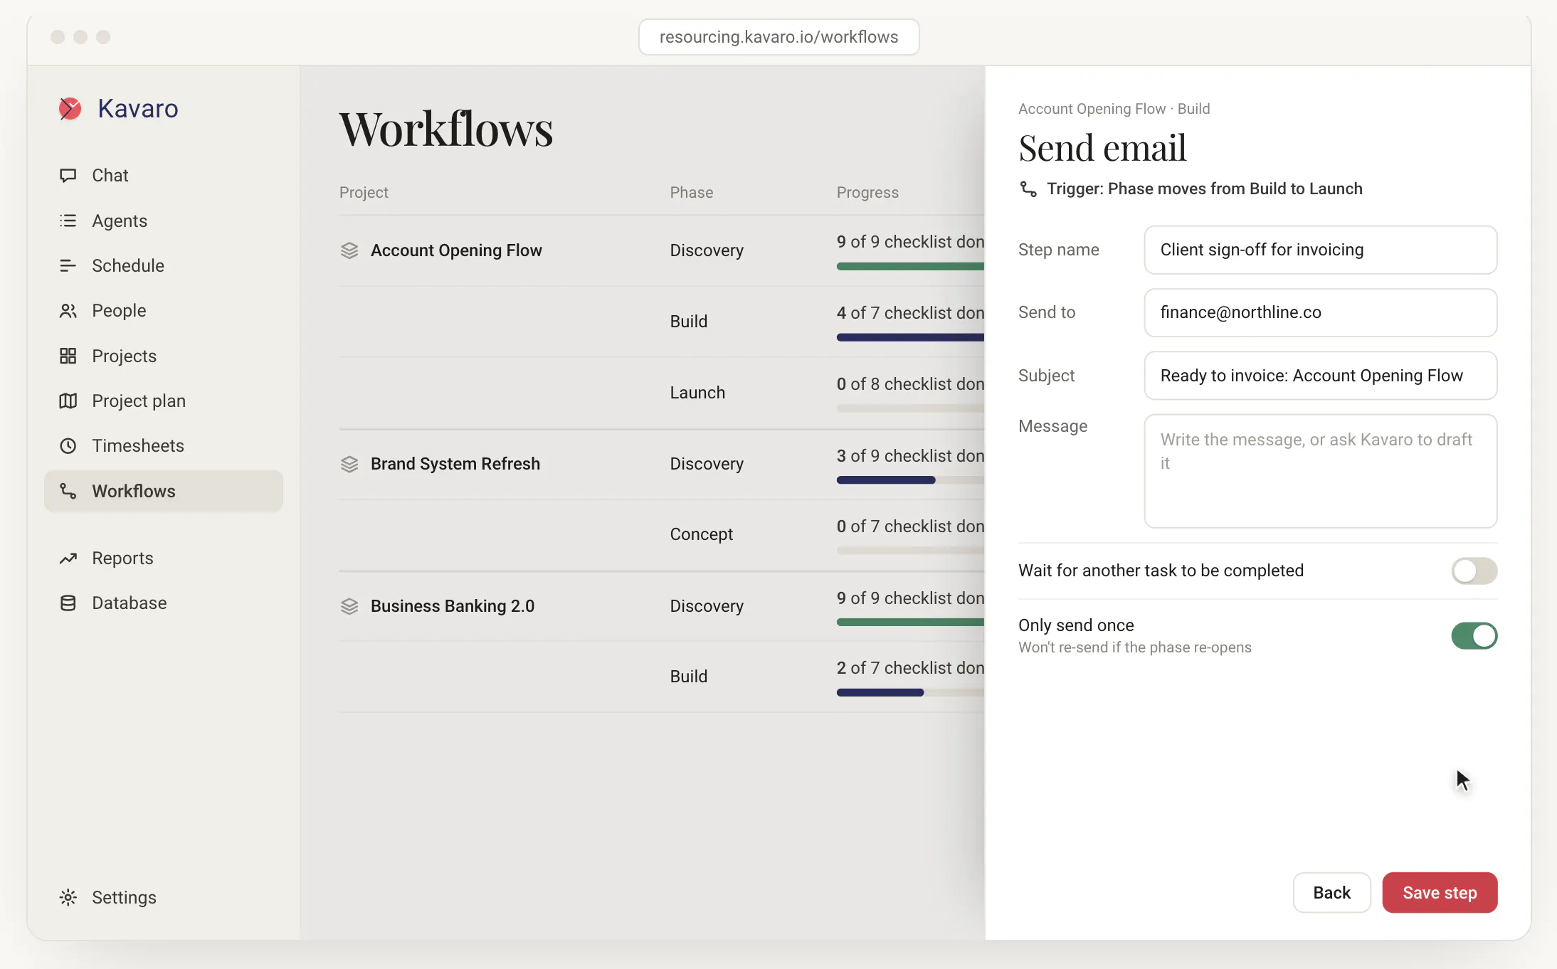Screen dimensions: 1557x969
Task: Click the Message text area
Action: click(x=1320, y=471)
